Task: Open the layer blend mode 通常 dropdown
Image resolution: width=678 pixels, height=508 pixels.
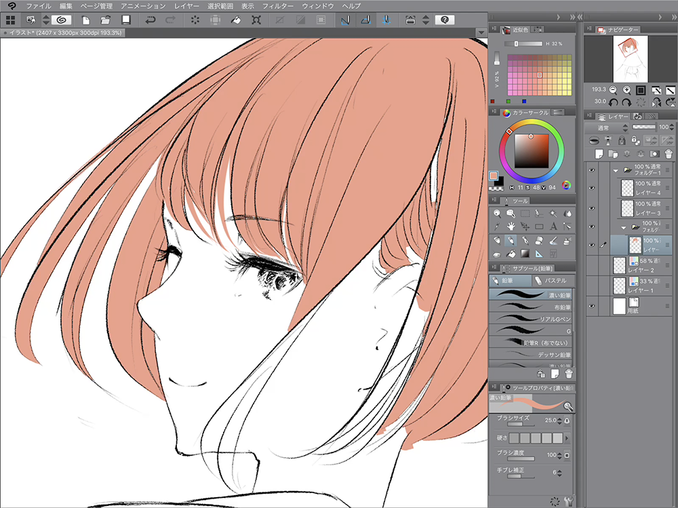Action: [x=607, y=128]
